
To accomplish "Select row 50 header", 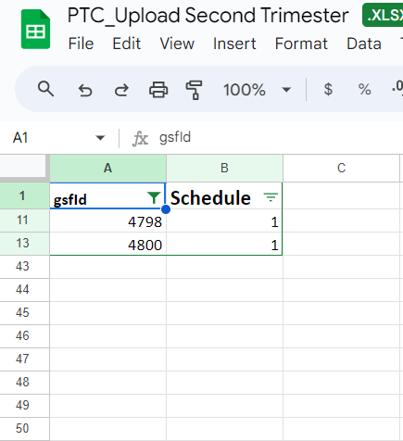I will point(24,429).
